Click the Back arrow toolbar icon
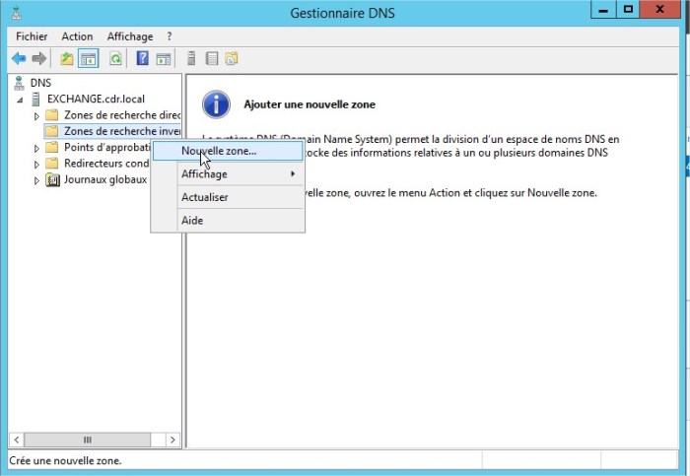690x476 pixels. (19, 58)
